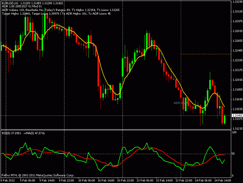Click the 13 Feb 14:00 time label

164,181
